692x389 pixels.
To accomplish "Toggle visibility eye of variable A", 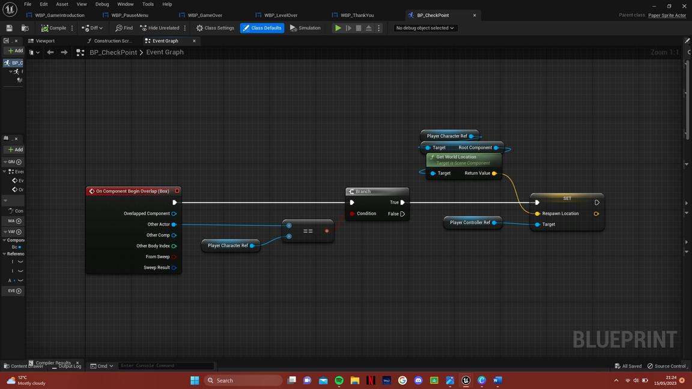I will coord(20,280).
